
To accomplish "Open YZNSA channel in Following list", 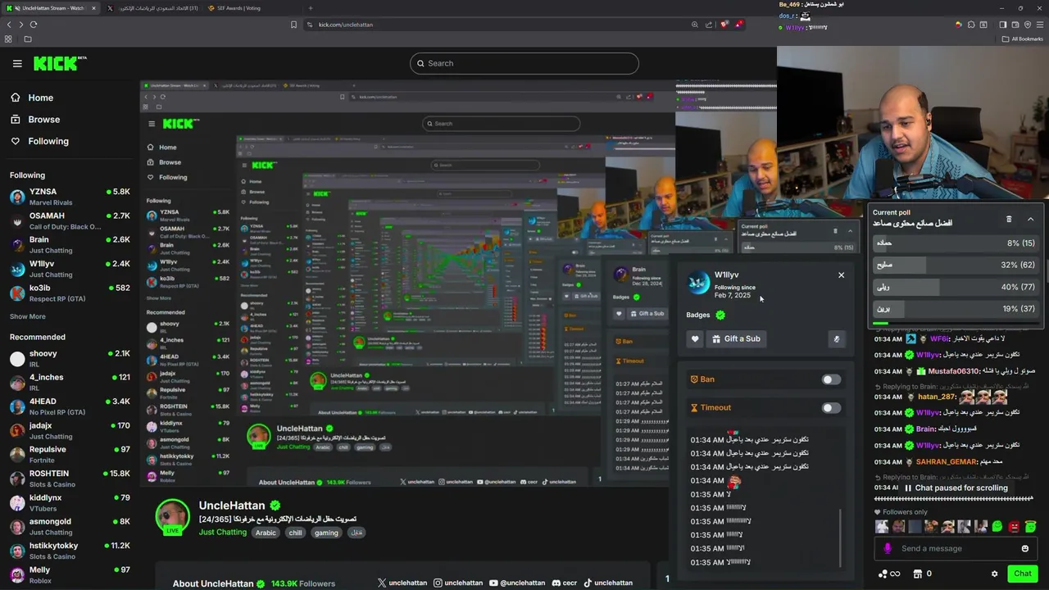I will point(70,197).
